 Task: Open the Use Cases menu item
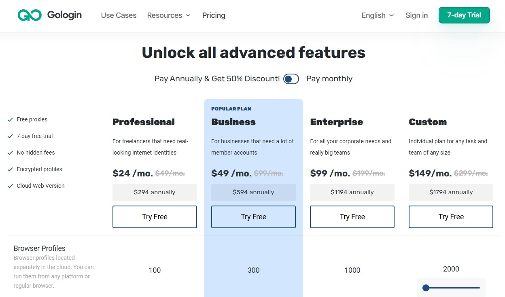coord(119,15)
